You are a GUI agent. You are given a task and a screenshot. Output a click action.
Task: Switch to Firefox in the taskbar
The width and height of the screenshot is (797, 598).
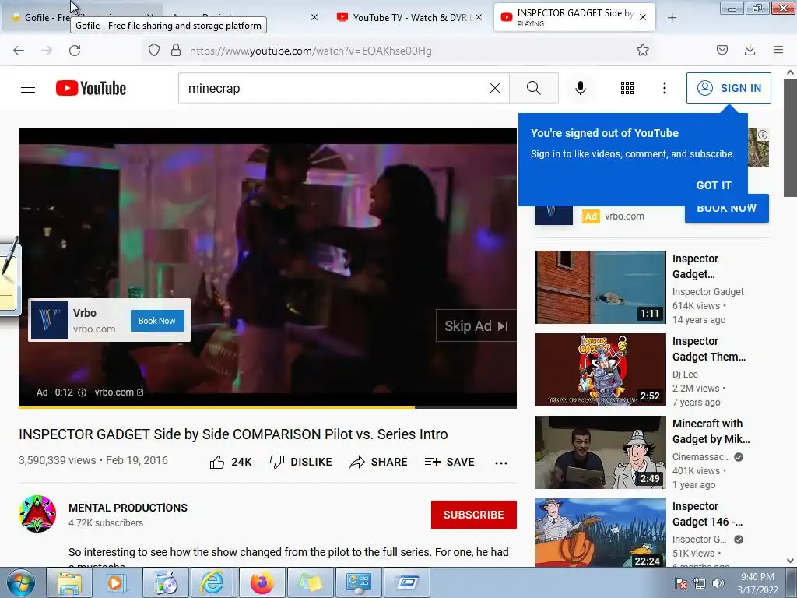262,582
